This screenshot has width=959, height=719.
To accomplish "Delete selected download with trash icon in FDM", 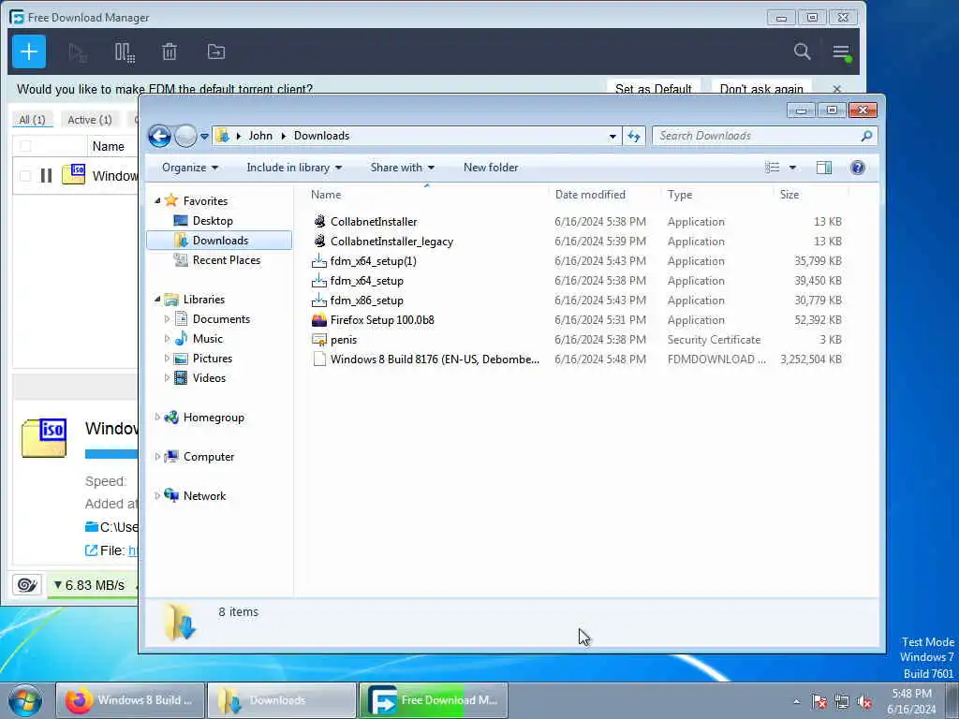I will coord(170,52).
